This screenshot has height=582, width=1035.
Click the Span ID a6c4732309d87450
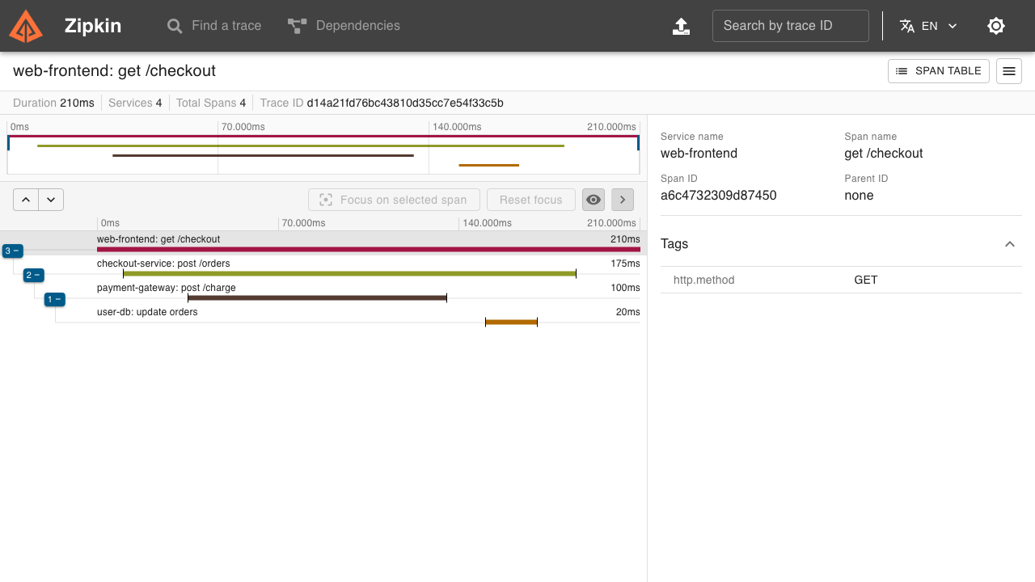tap(719, 196)
